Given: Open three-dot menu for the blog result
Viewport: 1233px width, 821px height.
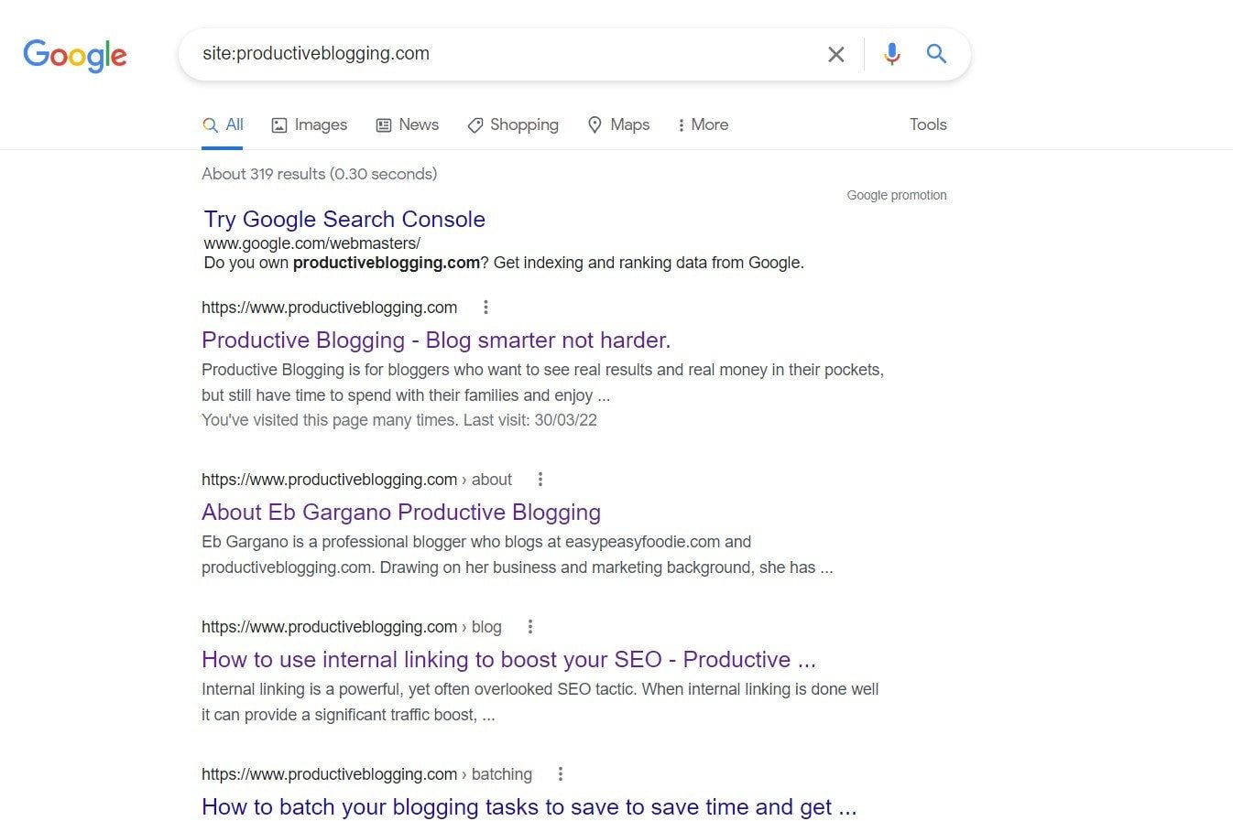Looking at the screenshot, I should pos(529,627).
